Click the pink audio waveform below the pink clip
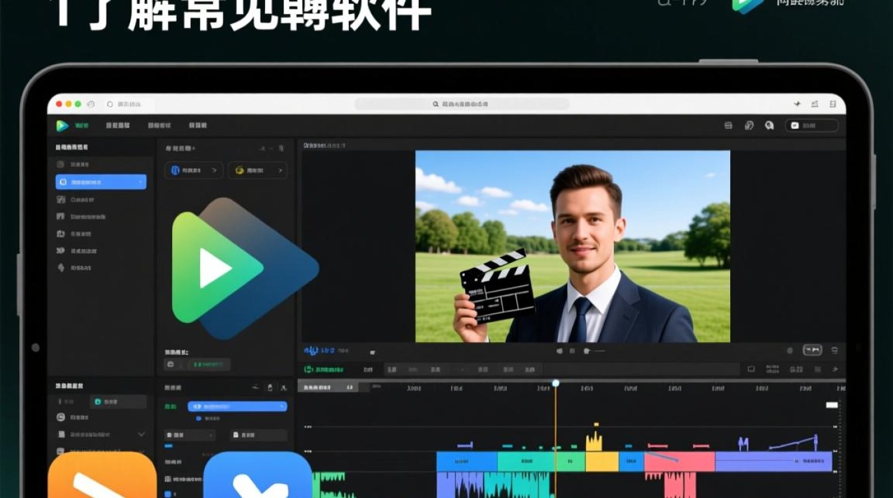The width and height of the screenshot is (893, 498). (670, 485)
